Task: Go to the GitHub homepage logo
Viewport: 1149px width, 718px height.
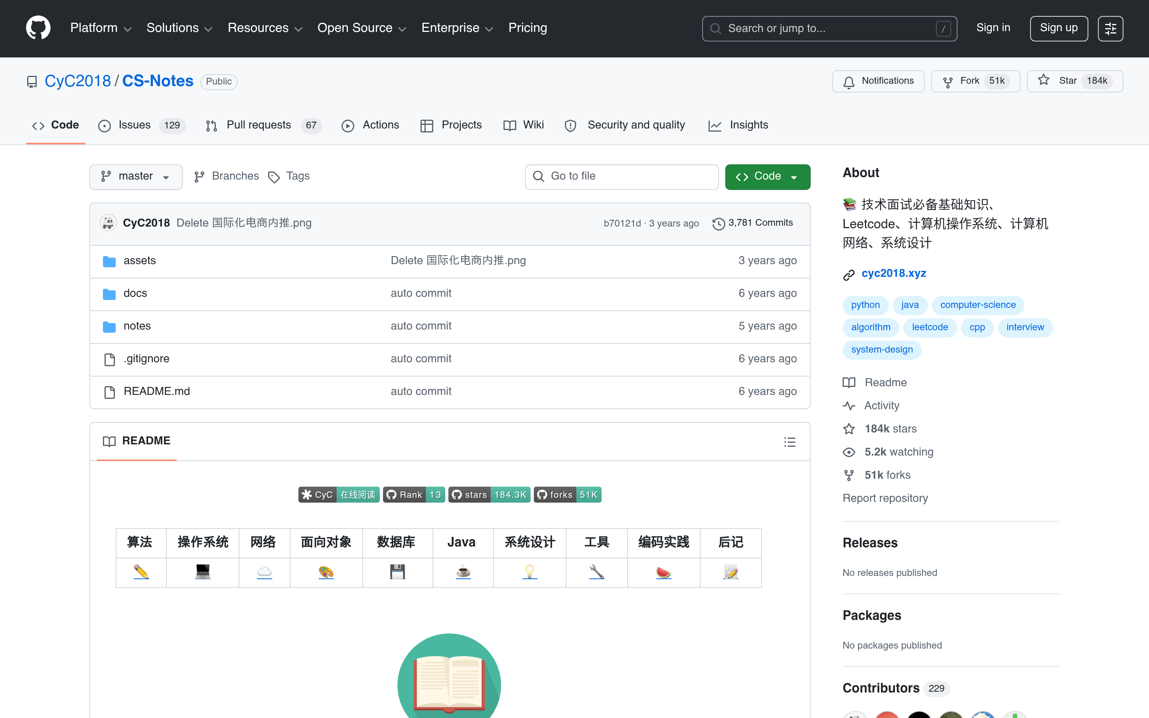Action: (38, 28)
